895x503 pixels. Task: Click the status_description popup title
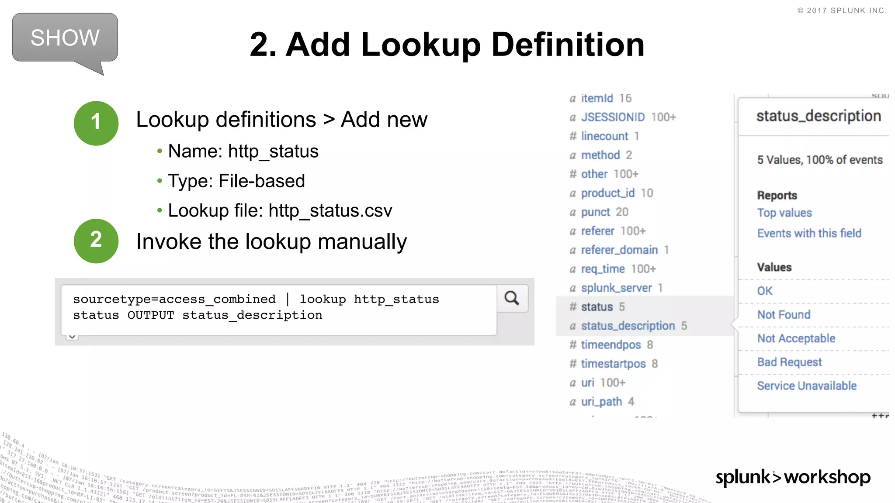(819, 116)
